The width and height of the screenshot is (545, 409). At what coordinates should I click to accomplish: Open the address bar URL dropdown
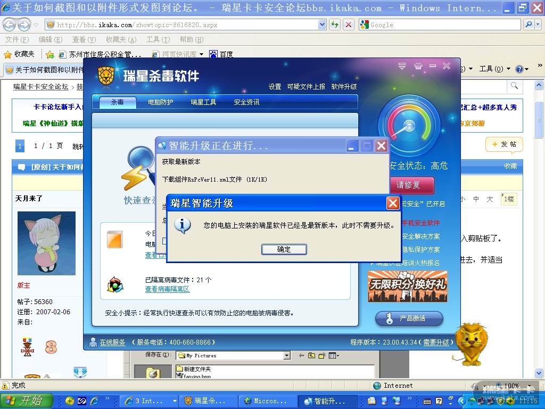(322, 24)
